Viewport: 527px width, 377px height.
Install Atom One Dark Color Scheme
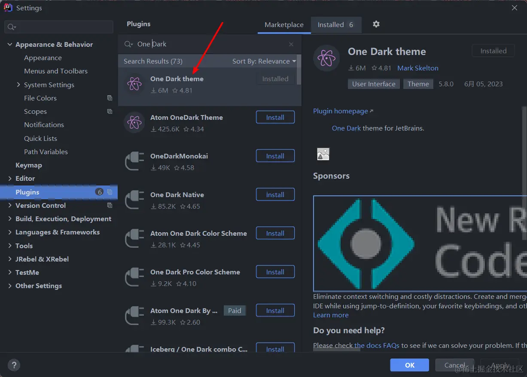275,233
